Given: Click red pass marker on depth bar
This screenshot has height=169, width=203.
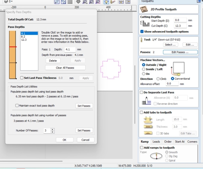Looking at the screenshot, I should click(13, 46).
